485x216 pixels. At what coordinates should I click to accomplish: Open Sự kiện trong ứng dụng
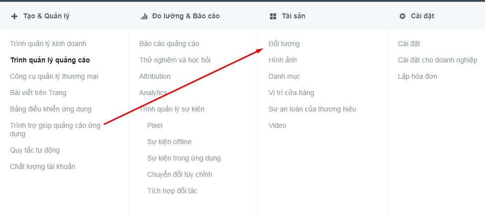[184, 159]
